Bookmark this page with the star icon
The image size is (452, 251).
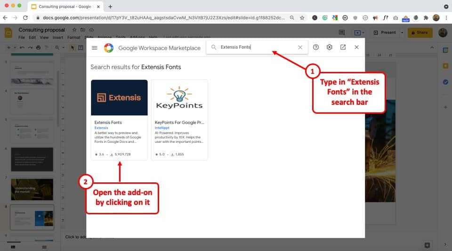pyautogui.click(x=302, y=17)
